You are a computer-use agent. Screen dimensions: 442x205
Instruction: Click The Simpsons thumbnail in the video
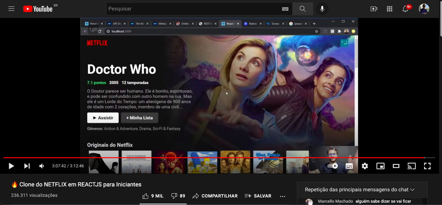[202, 162]
